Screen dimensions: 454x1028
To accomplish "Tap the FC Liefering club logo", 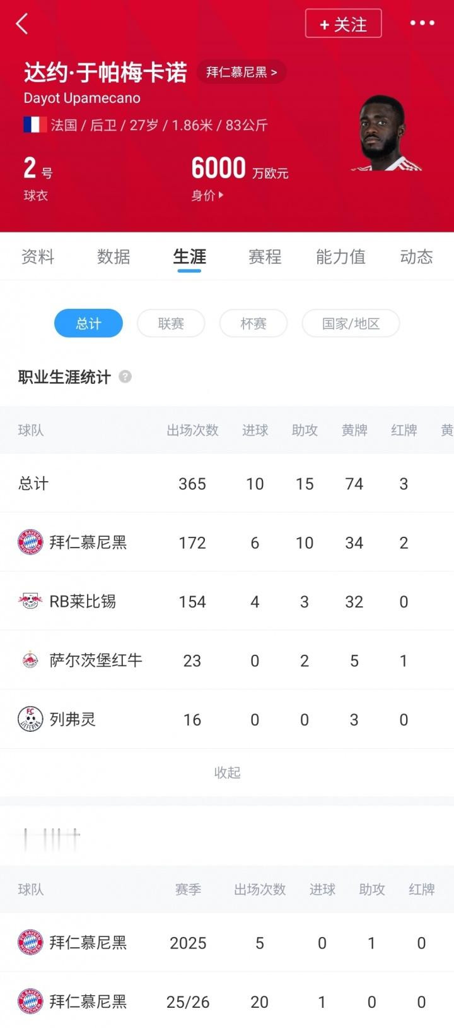I will 30,719.
